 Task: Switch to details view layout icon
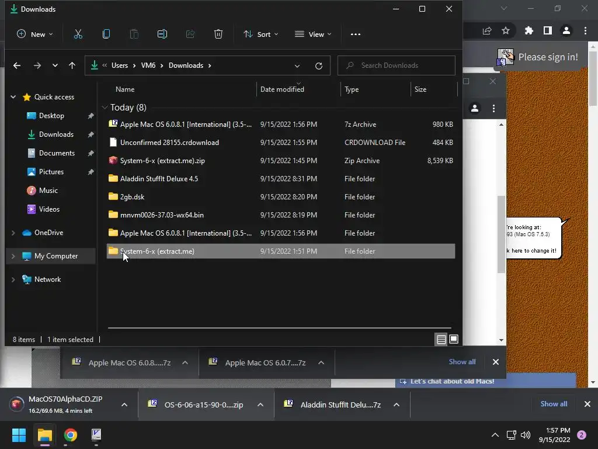click(441, 339)
